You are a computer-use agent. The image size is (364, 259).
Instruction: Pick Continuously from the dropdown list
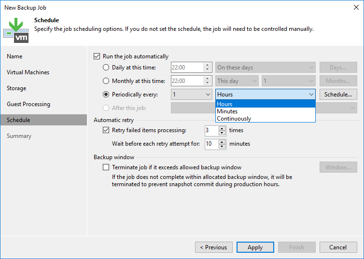pyautogui.click(x=234, y=119)
